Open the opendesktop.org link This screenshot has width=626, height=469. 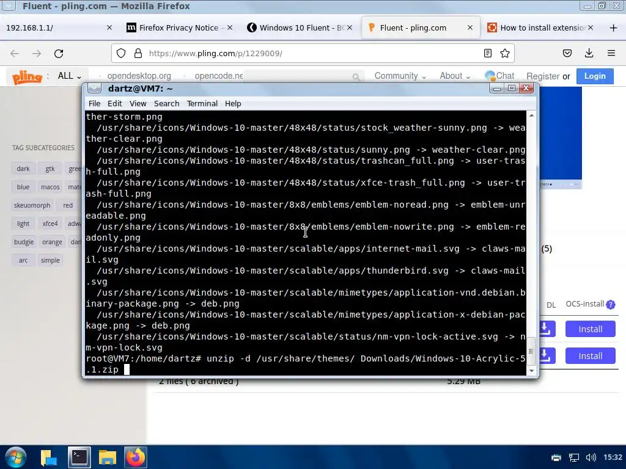coord(139,76)
